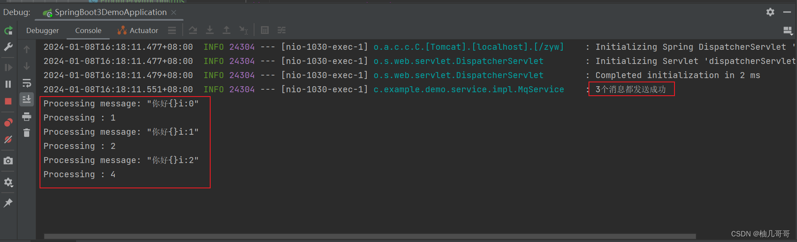Click line "Processing message: "你好{}i:2""
The height and width of the screenshot is (242, 797).
pyautogui.click(x=121, y=160)
